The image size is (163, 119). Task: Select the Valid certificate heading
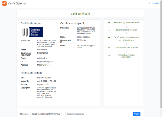80,14
